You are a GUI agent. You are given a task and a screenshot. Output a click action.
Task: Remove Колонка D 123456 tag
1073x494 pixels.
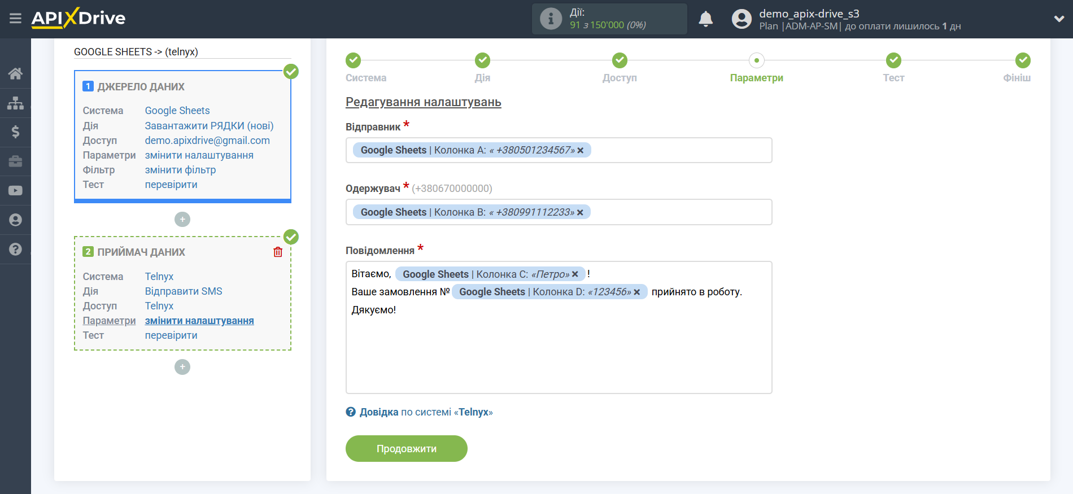[637, 292]
